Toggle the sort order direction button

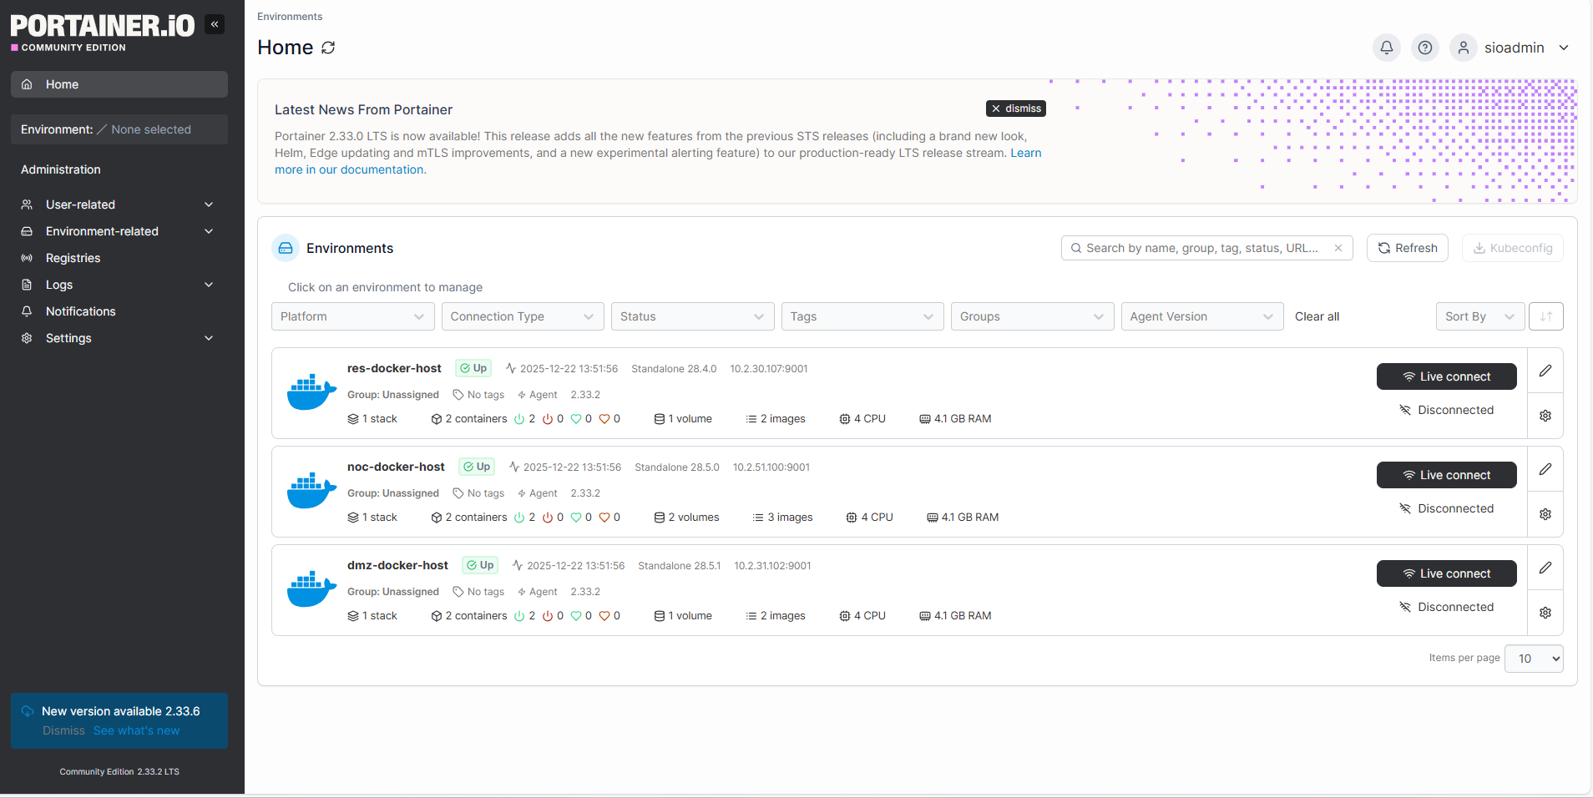coord(1545,316)
